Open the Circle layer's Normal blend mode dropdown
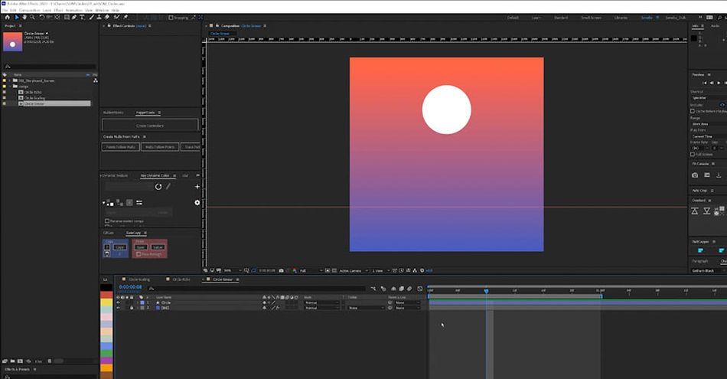Viewport: 727px width, 379px height. [x=321, y=302]
